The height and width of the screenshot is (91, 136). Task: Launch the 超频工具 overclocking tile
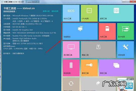pos(116,13)
